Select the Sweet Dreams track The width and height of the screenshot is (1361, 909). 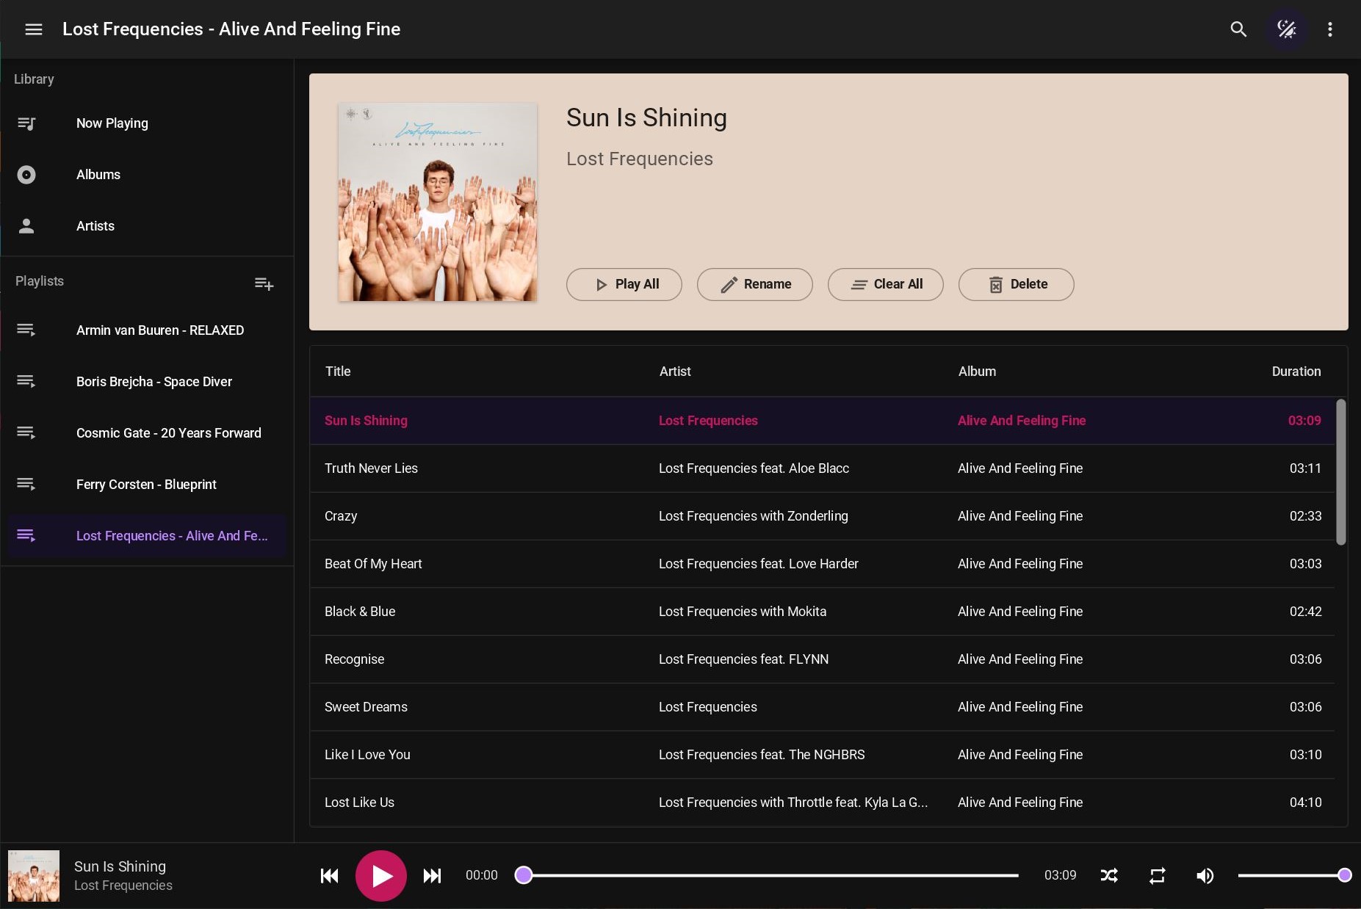tap(822, 707)
